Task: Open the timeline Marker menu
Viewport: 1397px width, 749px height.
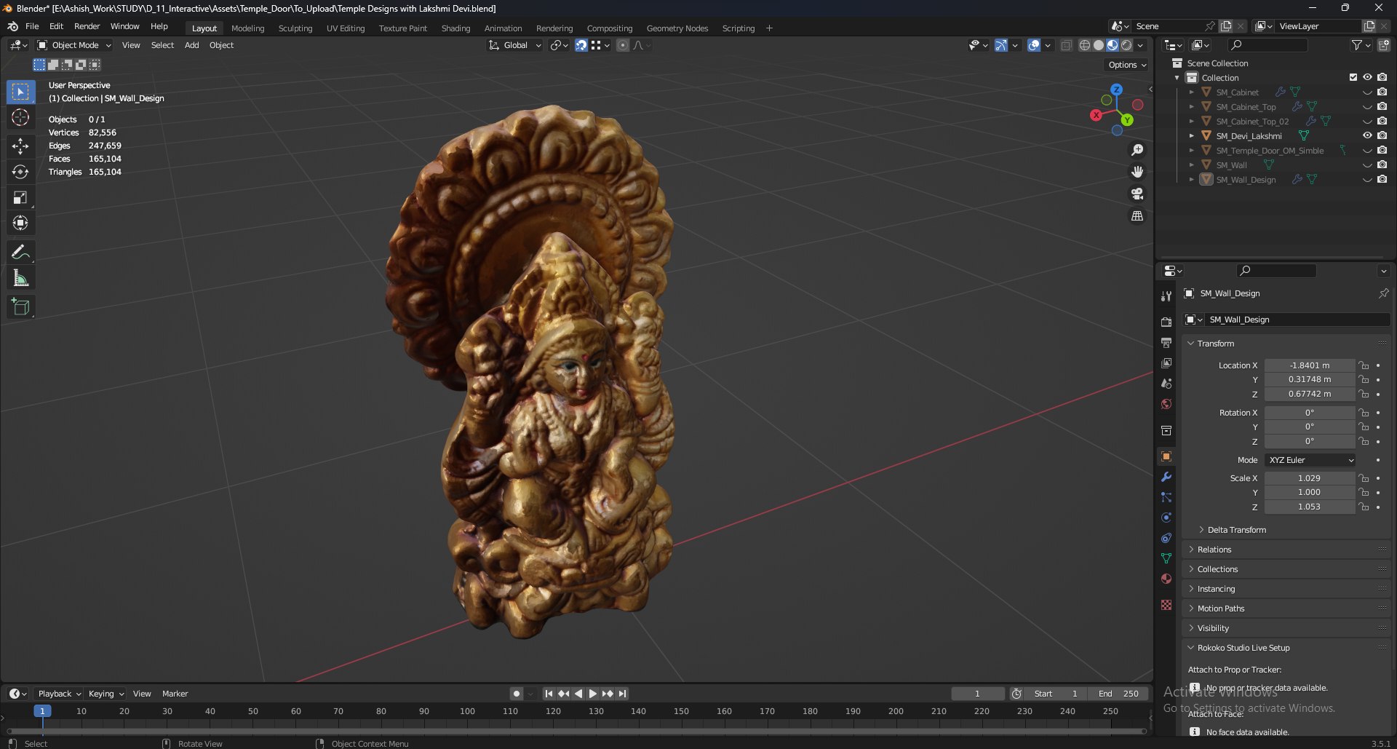Action: point(175,694)
